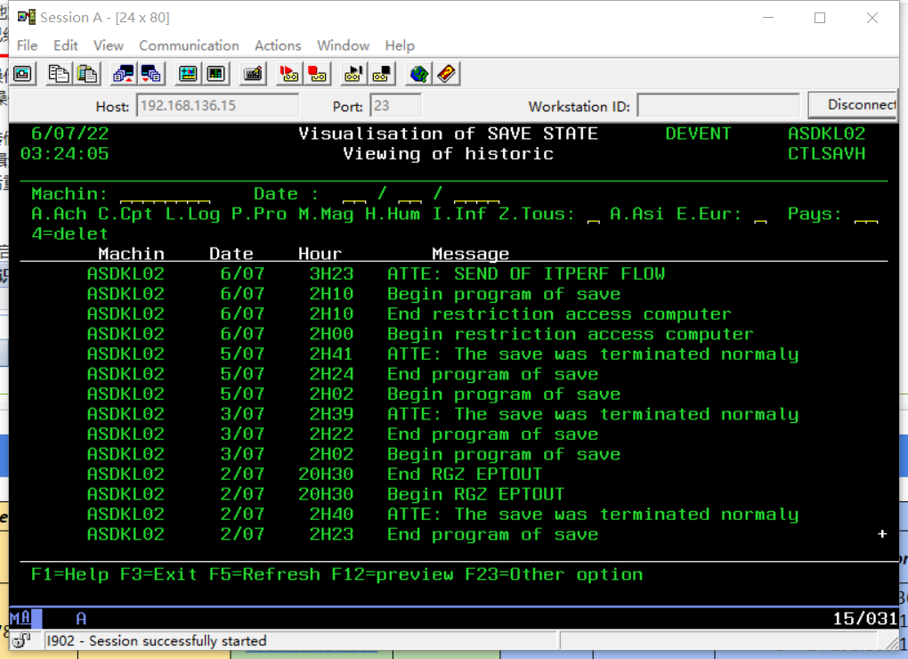Viewport: 908px width, 659px height.
Task: Click 'Begin restriction access computer' message
Action: (571, 334)
